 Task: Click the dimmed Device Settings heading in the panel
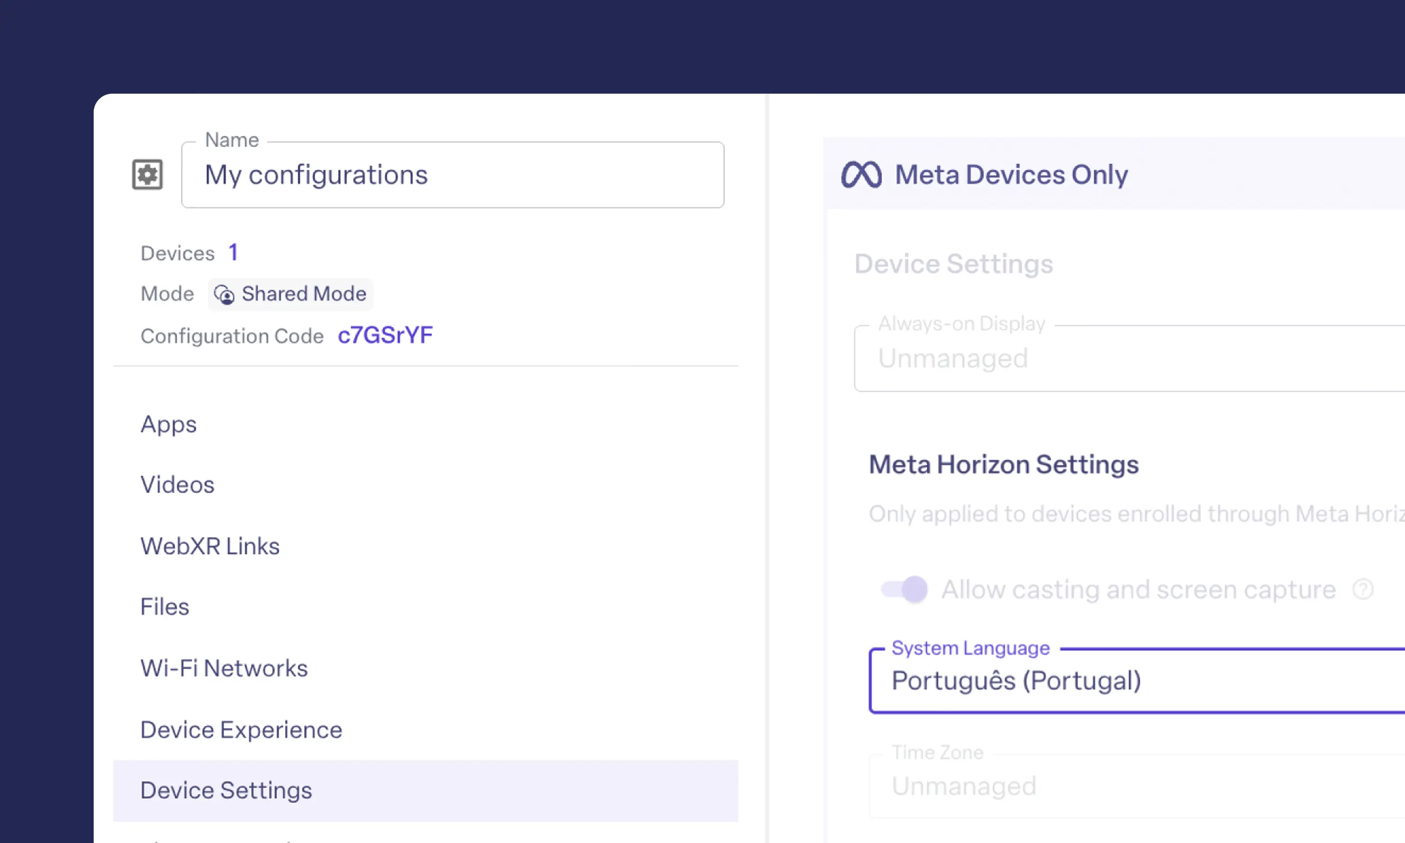[954, 264]
